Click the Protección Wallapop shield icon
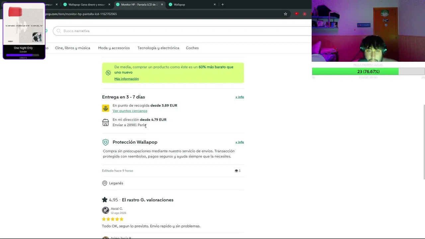 tap(106, 142)
